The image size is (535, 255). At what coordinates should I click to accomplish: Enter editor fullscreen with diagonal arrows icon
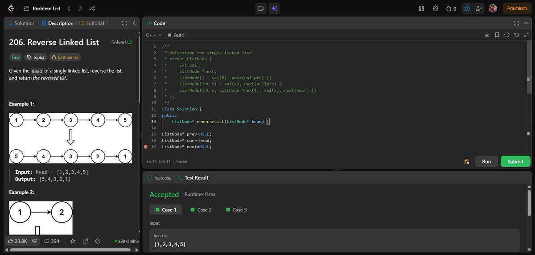click(x=526, y=35)
